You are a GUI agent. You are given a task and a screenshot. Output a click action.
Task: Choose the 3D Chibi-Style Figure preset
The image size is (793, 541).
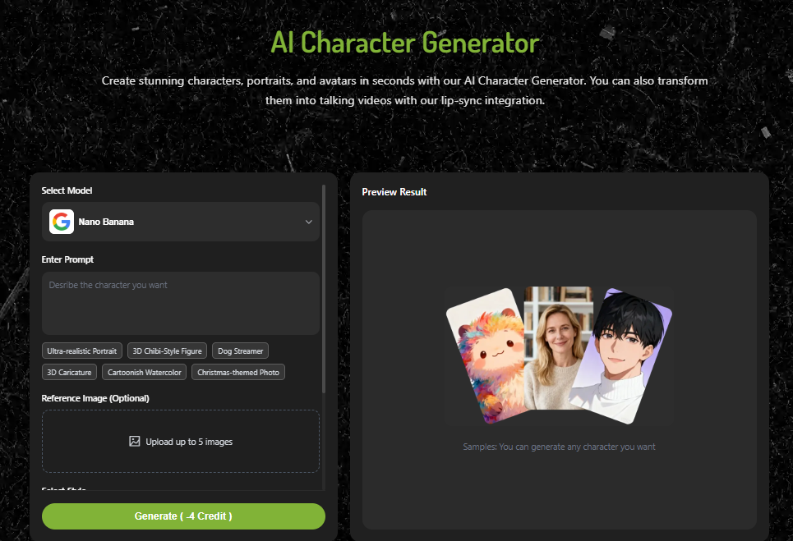coord(167,351)
